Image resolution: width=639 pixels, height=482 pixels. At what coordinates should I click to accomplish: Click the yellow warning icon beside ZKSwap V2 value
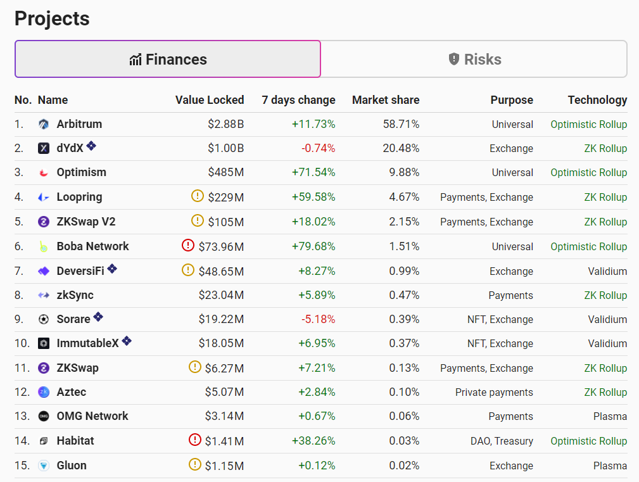198,221
